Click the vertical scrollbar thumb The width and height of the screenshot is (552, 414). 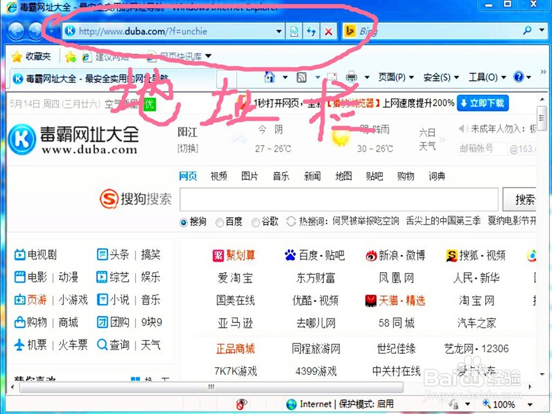pyautogui.click(x=542, y=118)
